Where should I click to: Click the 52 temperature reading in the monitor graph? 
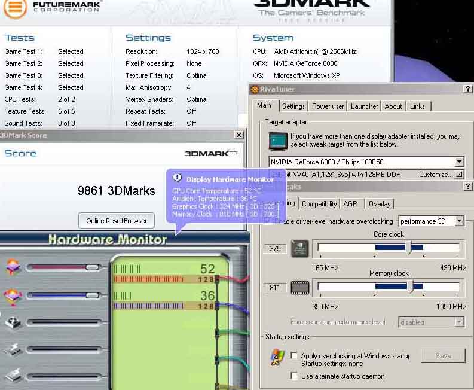pos(207,269)
